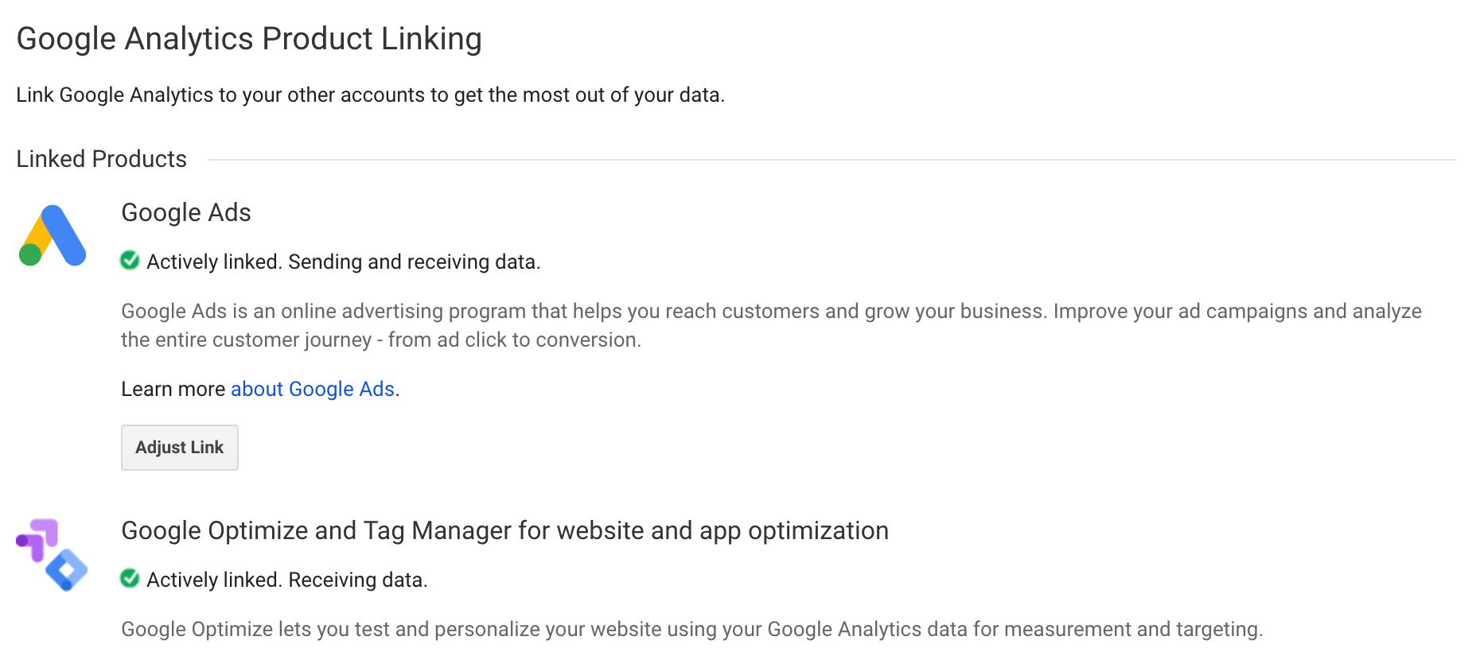
Task: Click 'Google Optimize and Tag Manager' heading
Action: [505, 530]
